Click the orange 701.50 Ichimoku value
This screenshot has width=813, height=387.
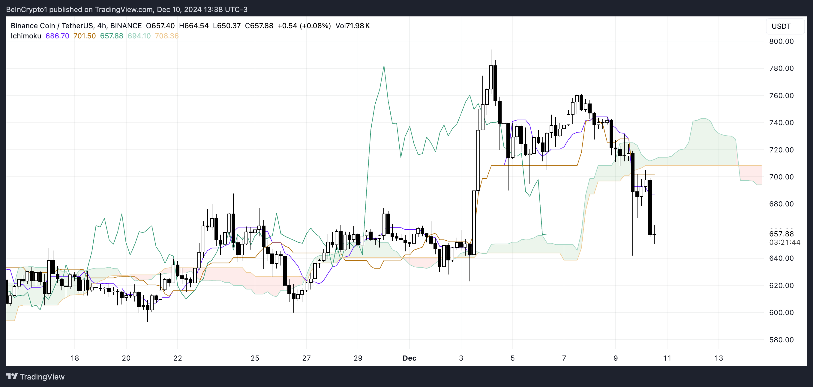pyautogui.click(x=84, y=36)
